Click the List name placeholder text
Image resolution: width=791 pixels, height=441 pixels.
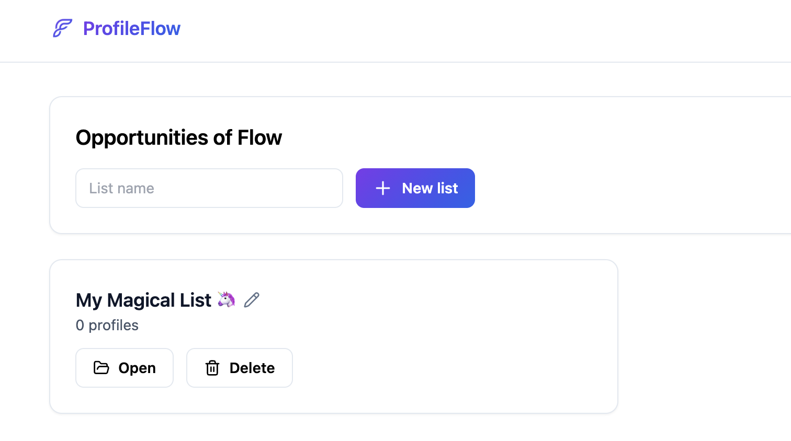pyautogui.click(x=121, y=188)
